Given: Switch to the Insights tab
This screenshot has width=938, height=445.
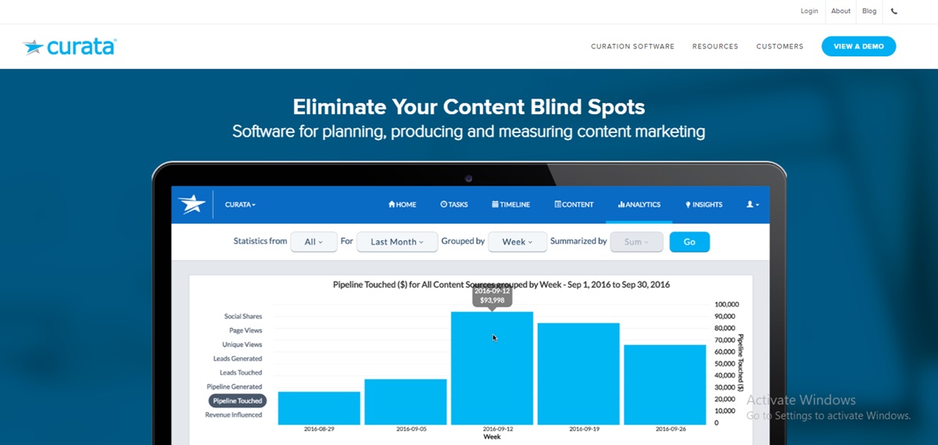Looking at the screenshot, I should (703, 205).
